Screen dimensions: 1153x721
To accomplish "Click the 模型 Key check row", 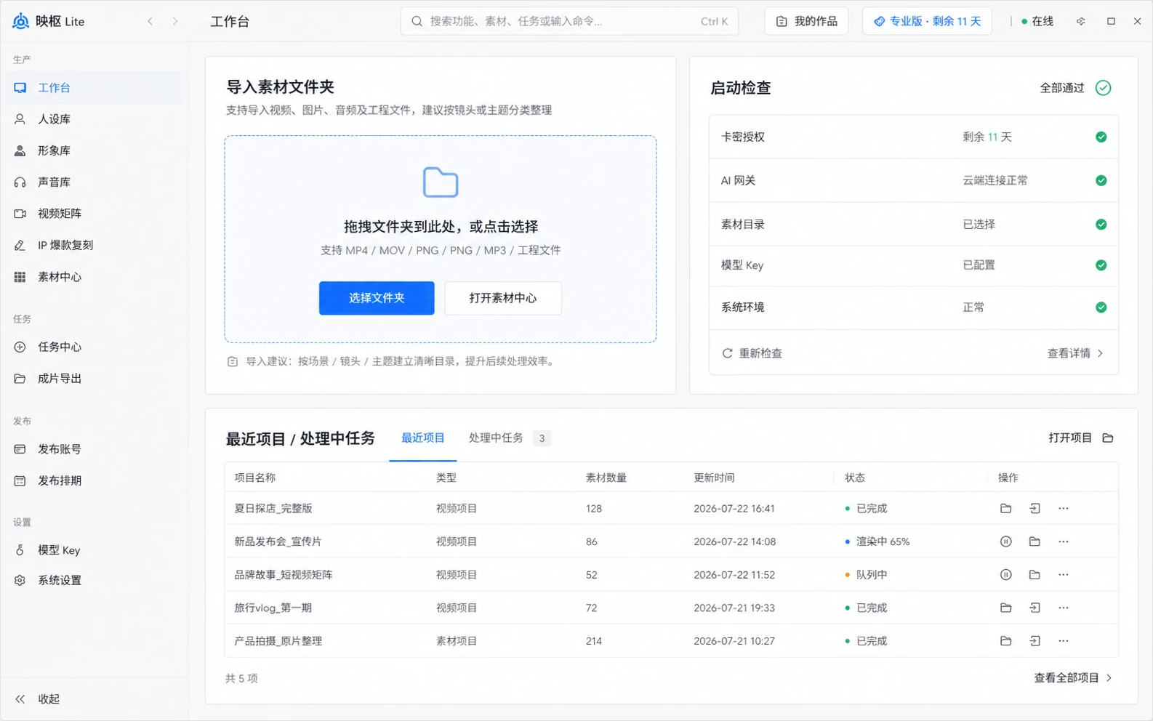I will pyautogui.click(x=913, y=265).
